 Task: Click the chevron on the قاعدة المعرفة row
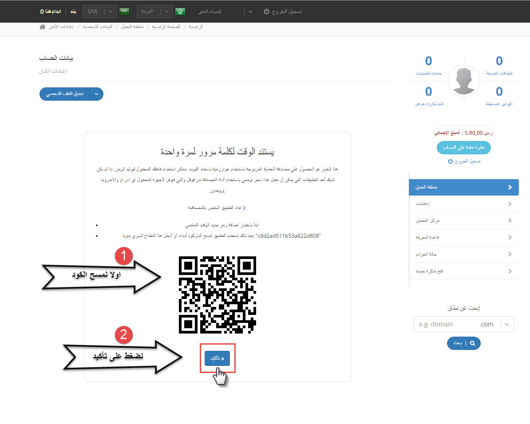coord(510,238)
